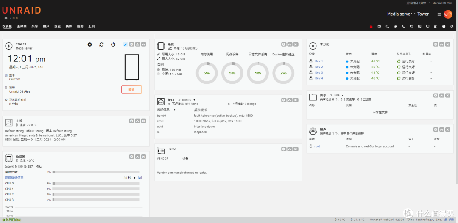The height and width of the screenshot is (223, 458).
Task: Open the hamburger menu next to avatar
Action: [439, 14]
